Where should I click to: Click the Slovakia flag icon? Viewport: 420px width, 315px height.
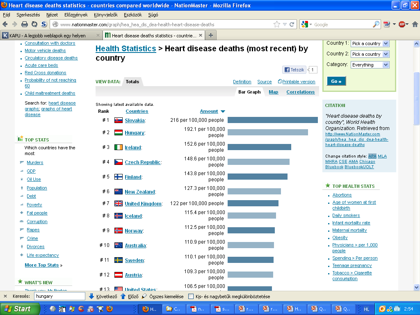click(119, 120)
